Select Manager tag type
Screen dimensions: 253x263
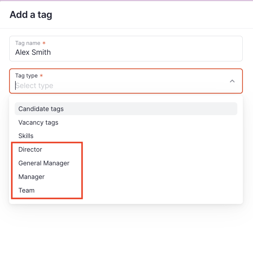tap(32, 177)
